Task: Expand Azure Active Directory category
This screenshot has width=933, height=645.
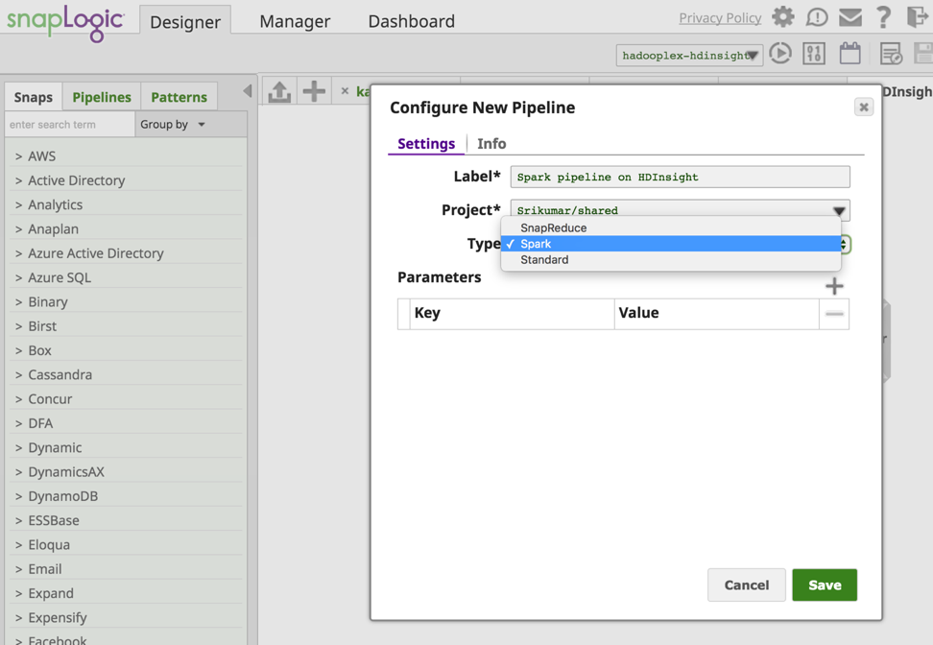Action: pyautogui.click(x=126, y=253)
